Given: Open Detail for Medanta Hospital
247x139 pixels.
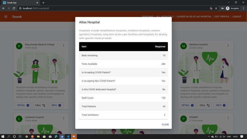Looking at the screenshot, I should point(187,105).
